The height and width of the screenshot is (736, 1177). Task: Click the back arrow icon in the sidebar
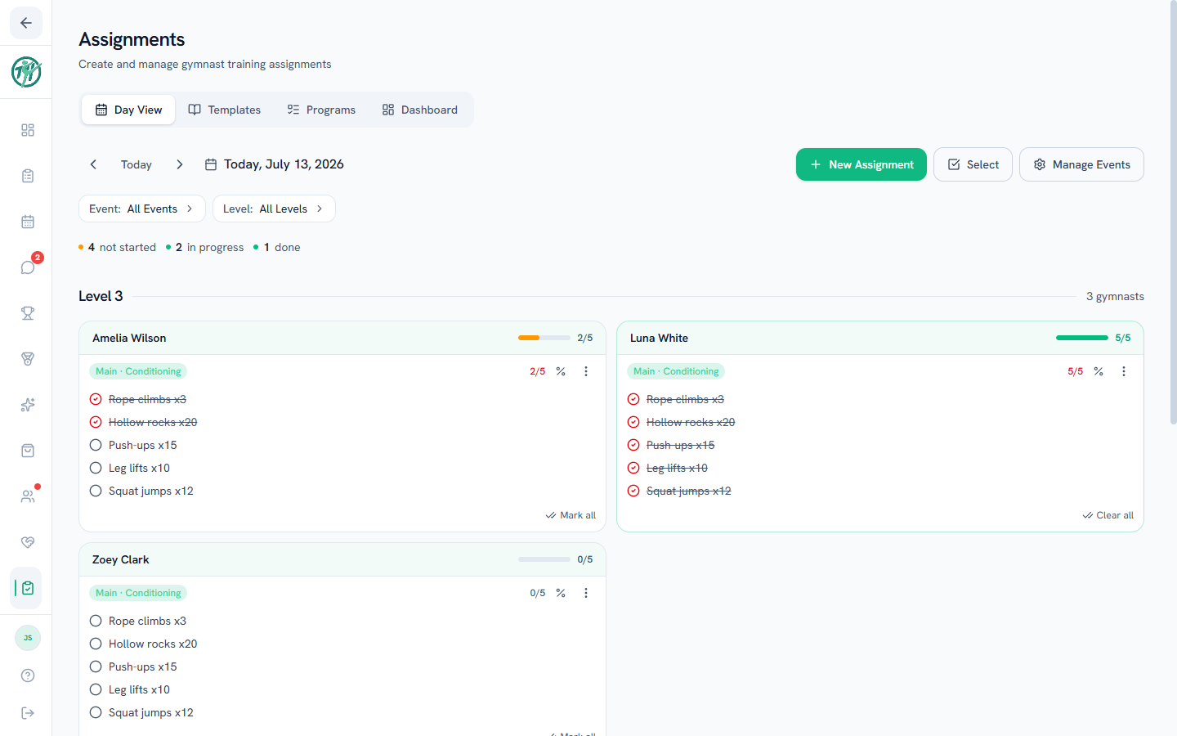[26, 23]
